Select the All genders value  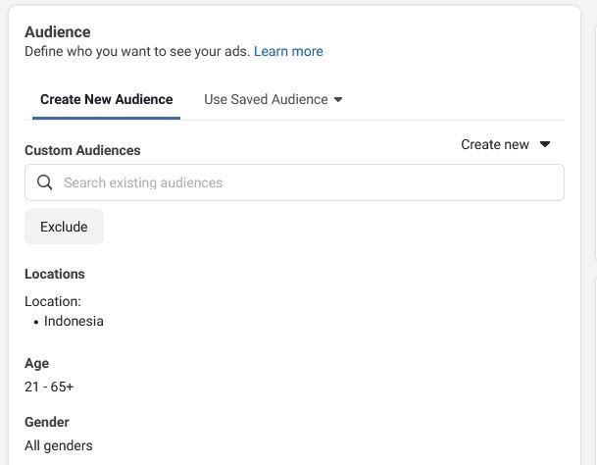[59, 445]
